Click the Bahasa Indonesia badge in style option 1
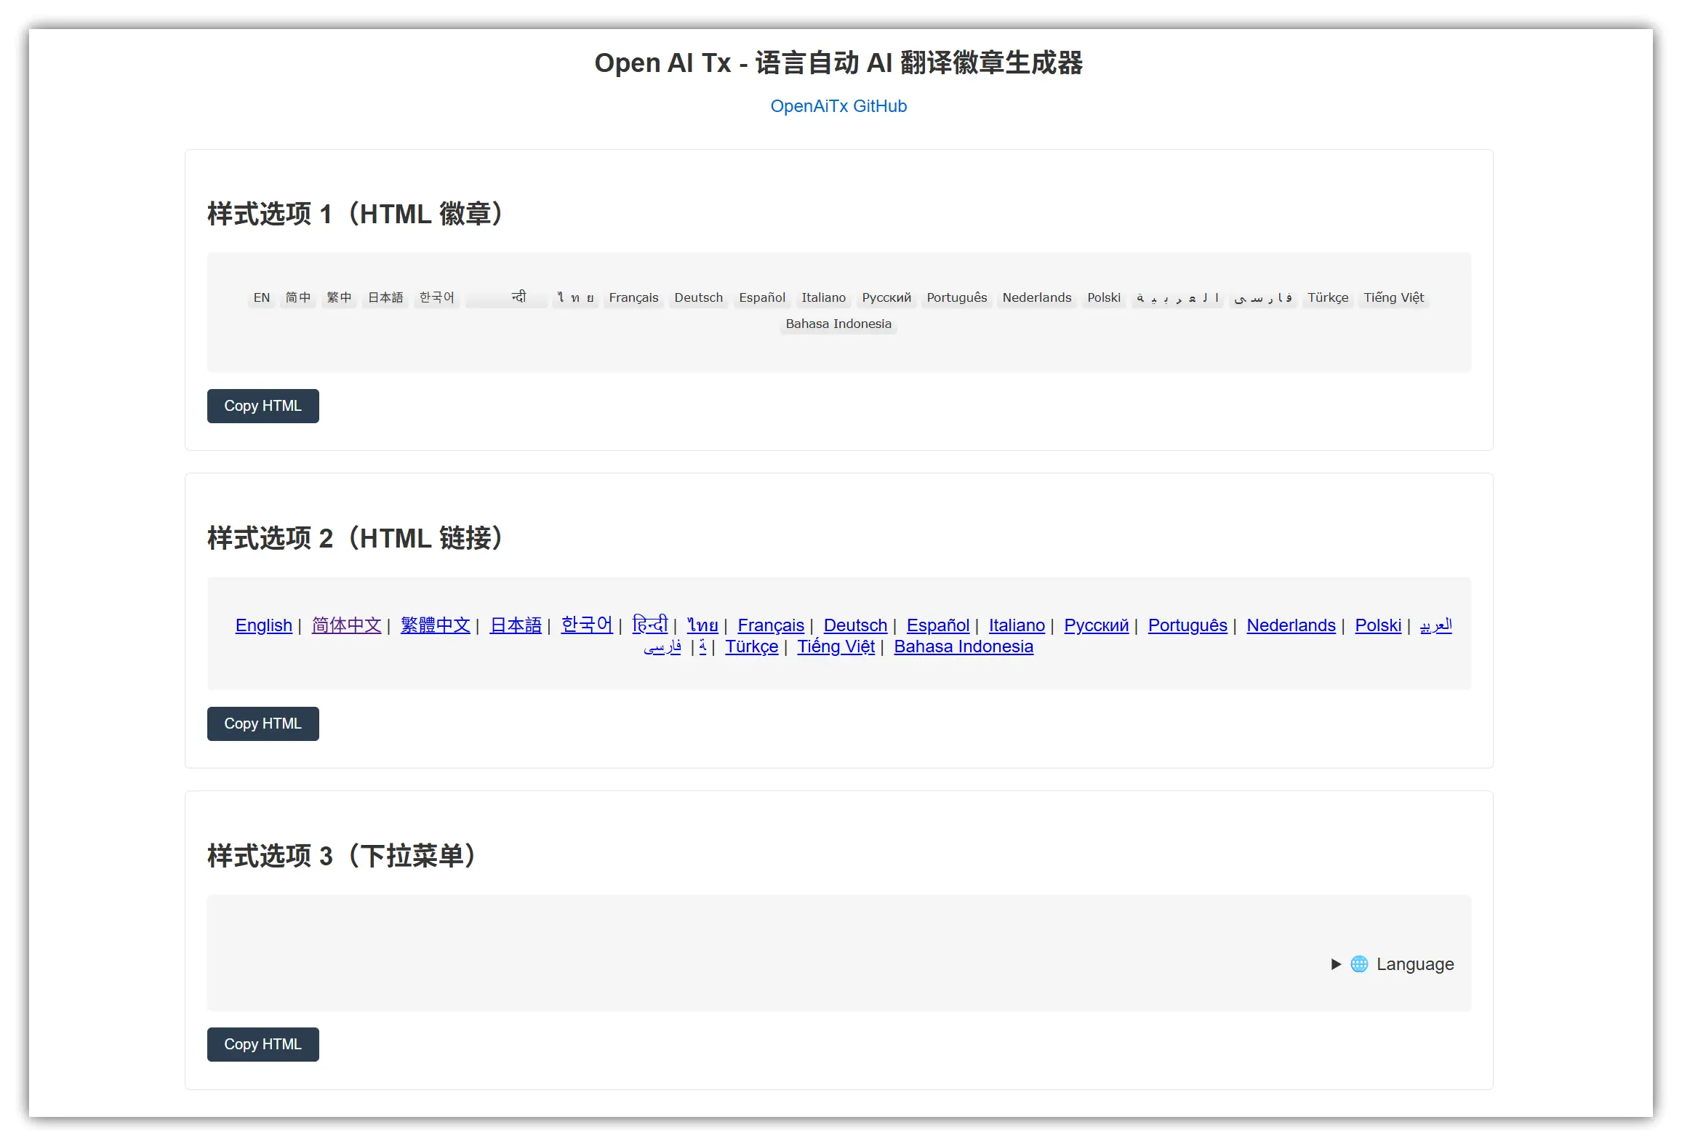Screen dimensions: 1682x1146 click(x=838, y=324)
